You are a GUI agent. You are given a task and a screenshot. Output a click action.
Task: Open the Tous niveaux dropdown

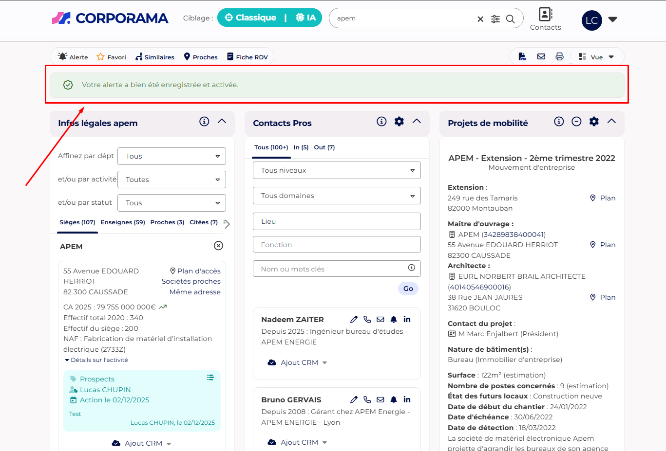337,170
